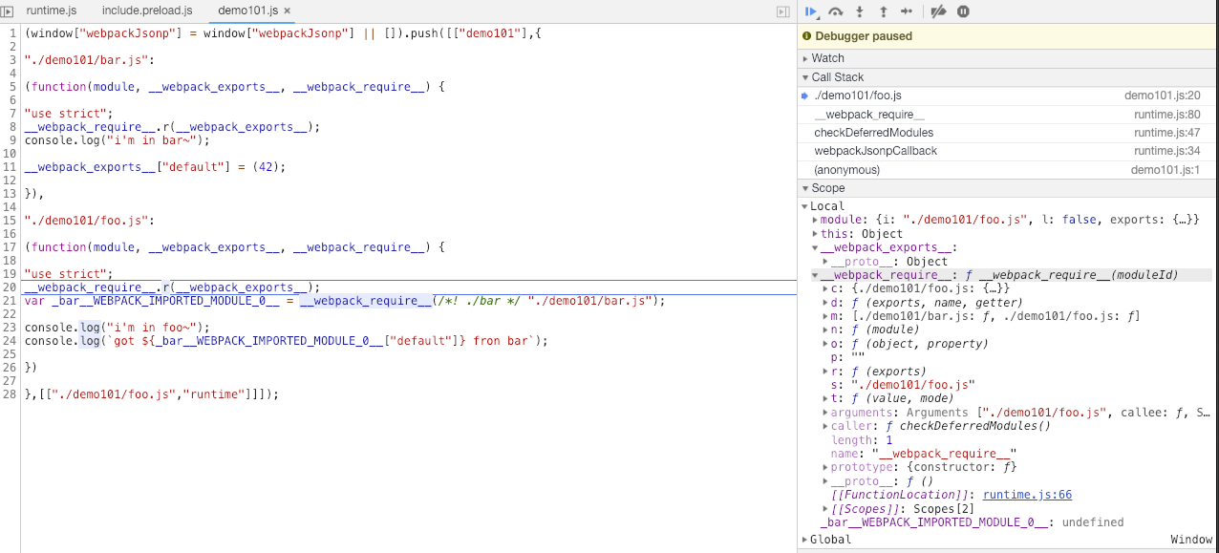Expand the module variable in Scope
This screenshot has width=1219, height=553.
815,220
